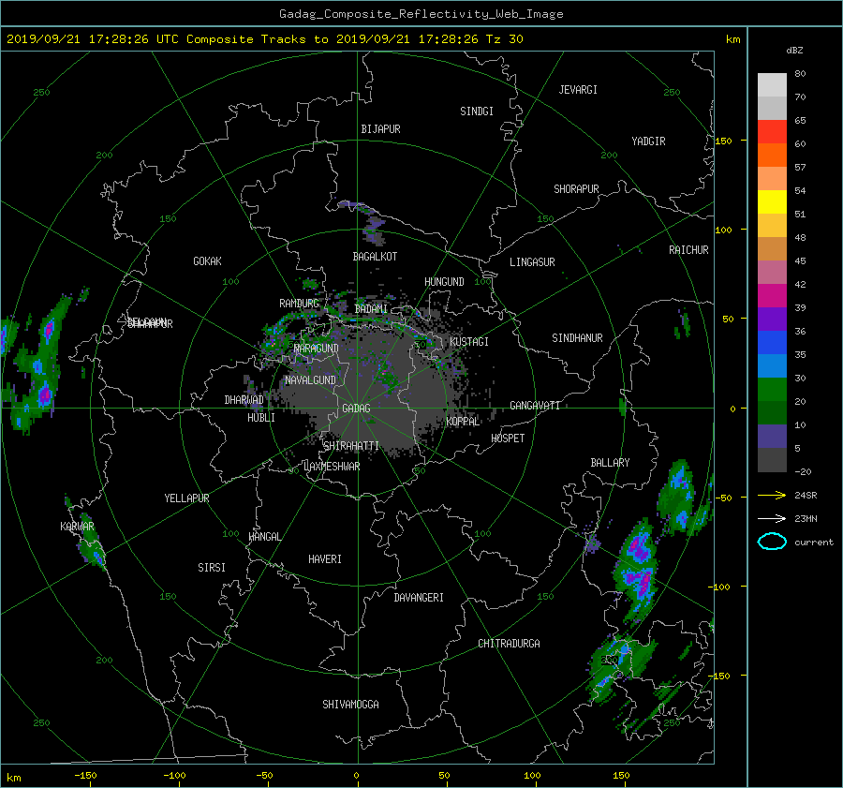Click the DAVANGERI city label
The image size is (843, 788).
click(x=419, y=598)
